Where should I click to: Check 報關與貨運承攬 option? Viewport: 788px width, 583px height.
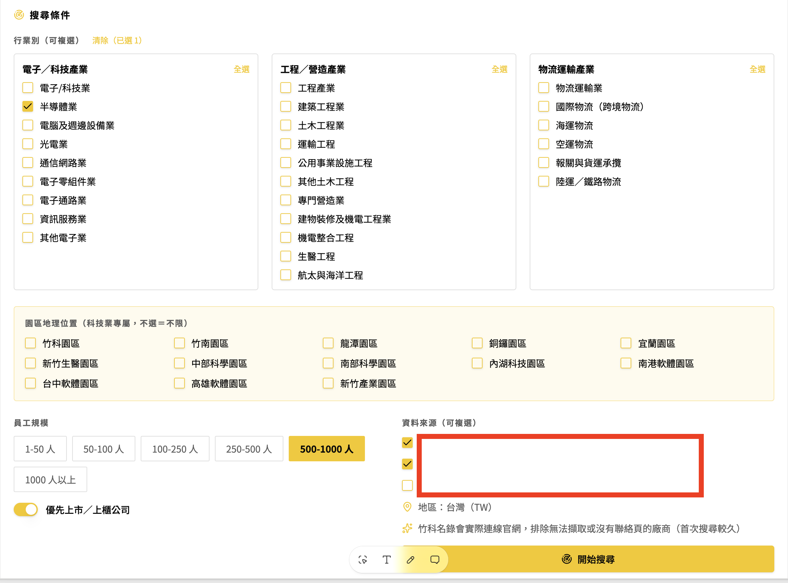(x=544, y=163)
